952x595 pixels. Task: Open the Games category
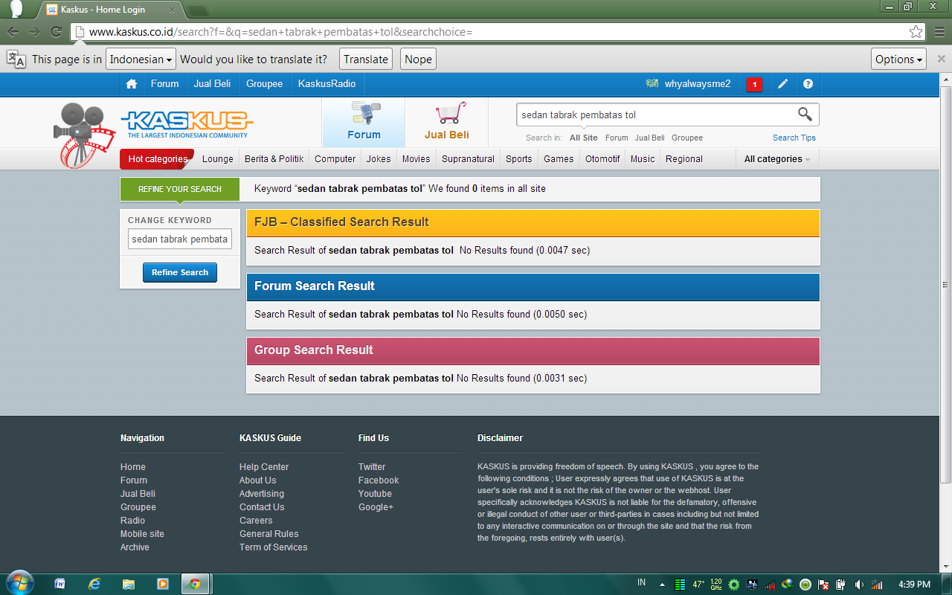click(559, 159)
